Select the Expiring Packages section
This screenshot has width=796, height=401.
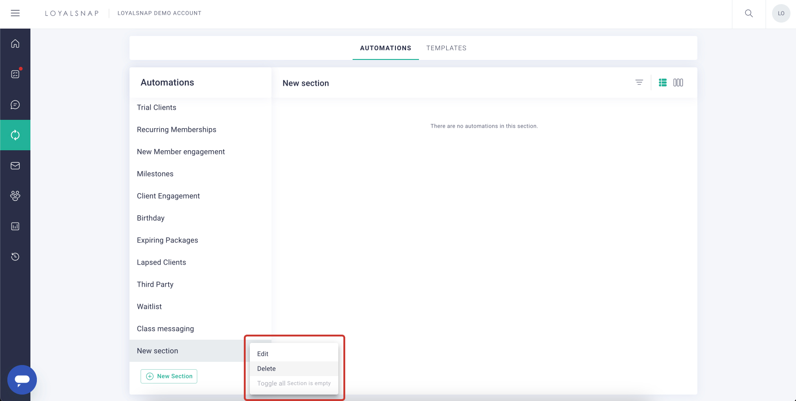(200, 240)
